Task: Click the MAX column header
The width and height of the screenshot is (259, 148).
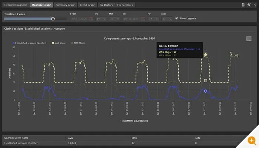Action: tap(134, 138)
